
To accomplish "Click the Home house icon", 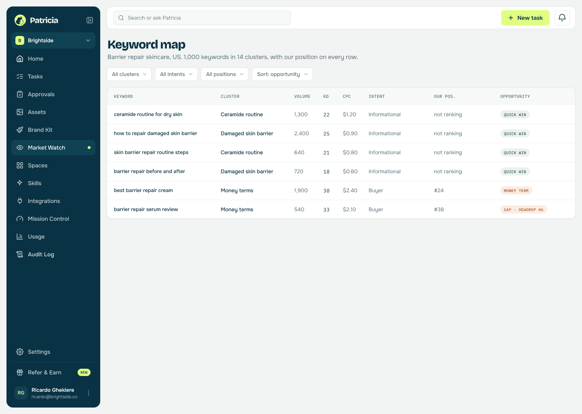I will 20,59.
